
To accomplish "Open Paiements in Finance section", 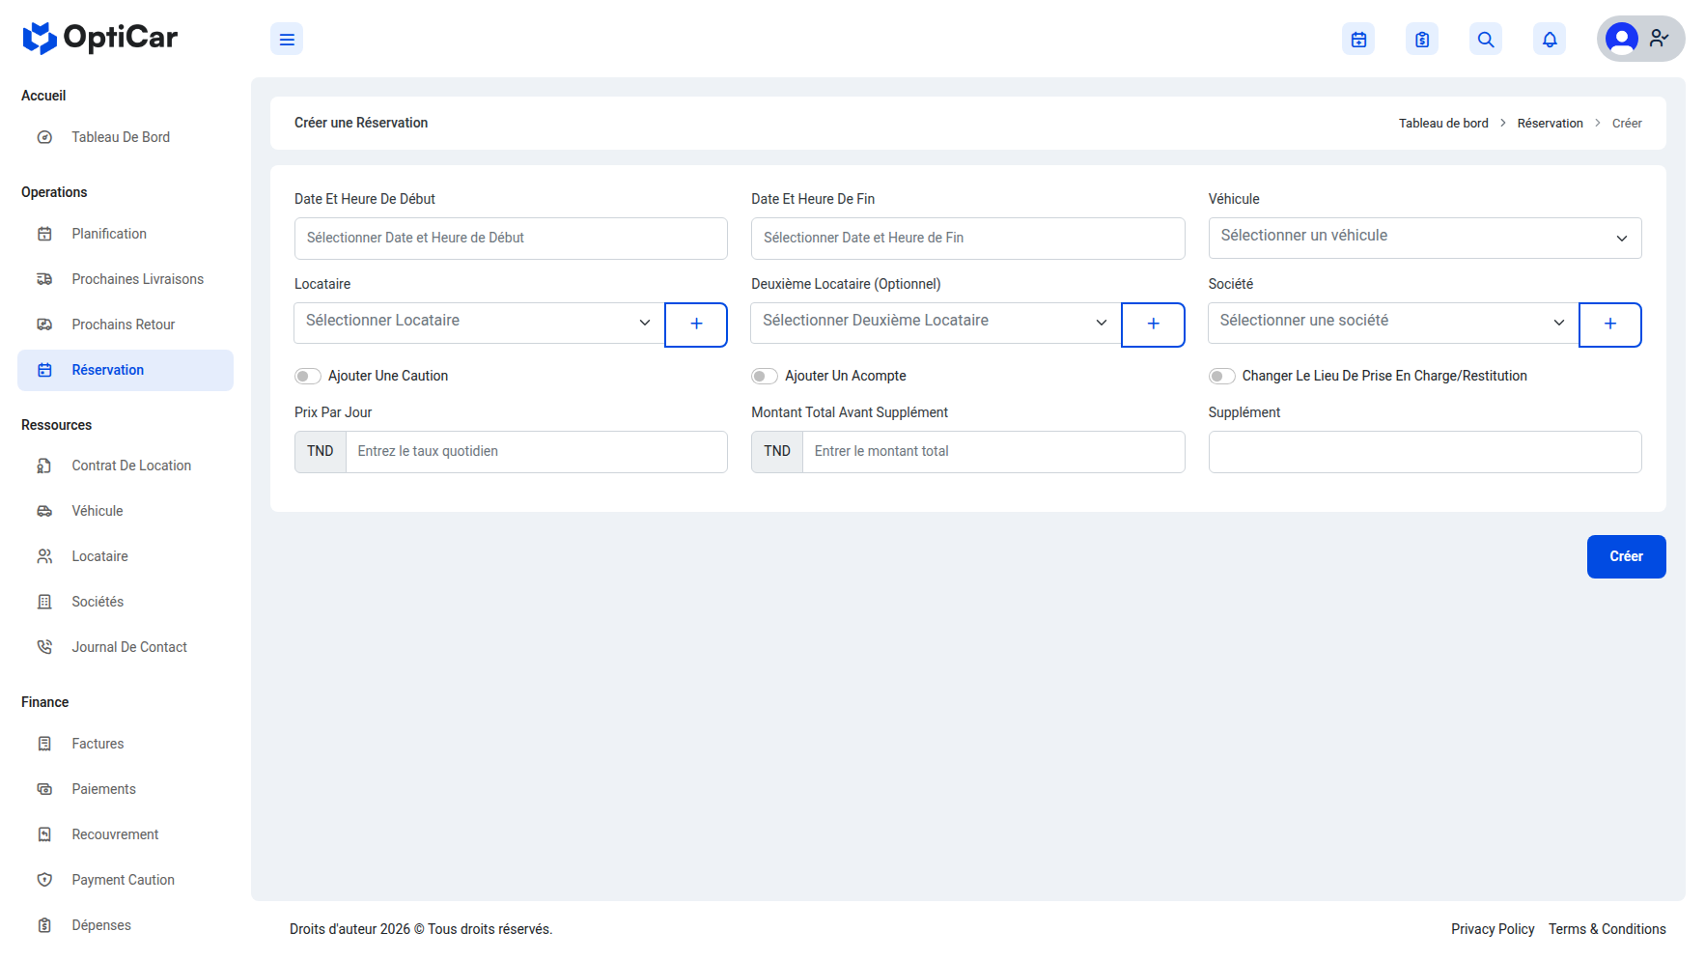I will coord(126,789).
